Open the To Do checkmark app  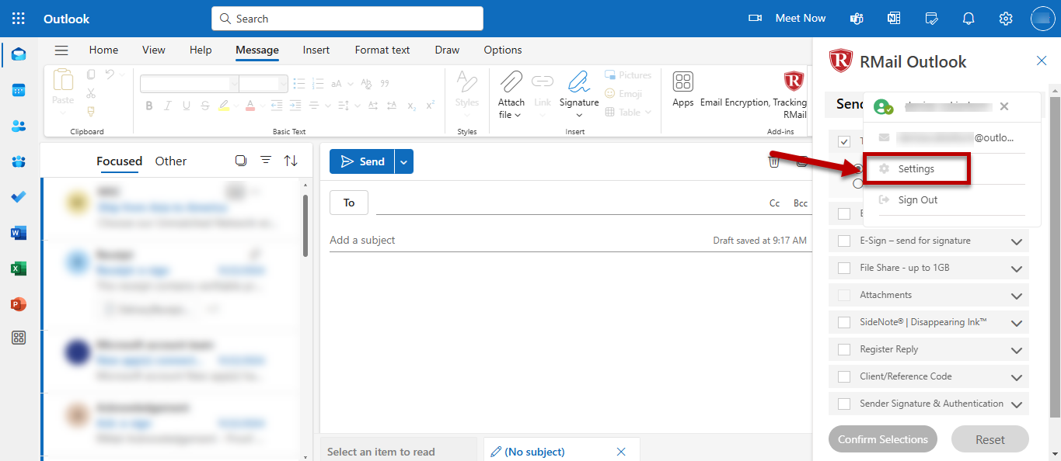[x=19, y=197]
